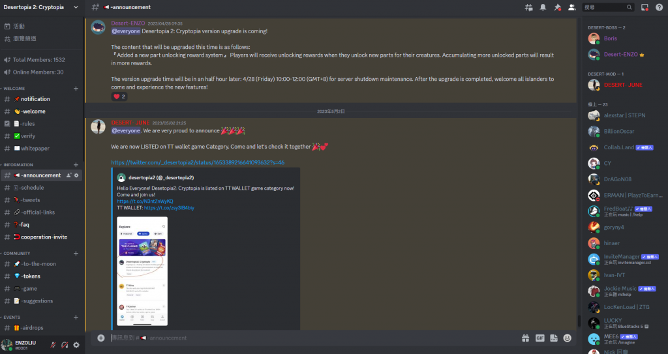Collapse the COMMUNITY channel category
The height and width of the screenshot is (354, 668).
[16, 253]
